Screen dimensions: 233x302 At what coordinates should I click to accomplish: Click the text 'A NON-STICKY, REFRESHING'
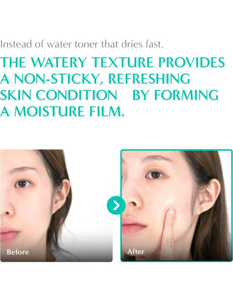tap(95, 79)
